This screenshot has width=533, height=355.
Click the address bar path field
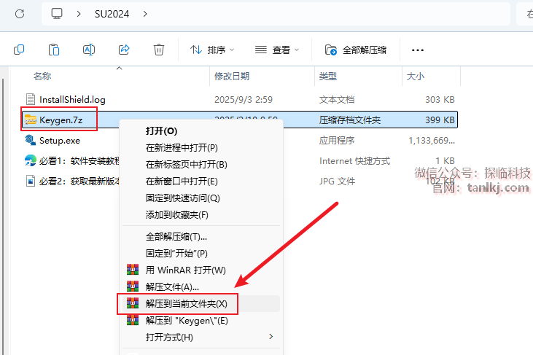coord(276,14)
